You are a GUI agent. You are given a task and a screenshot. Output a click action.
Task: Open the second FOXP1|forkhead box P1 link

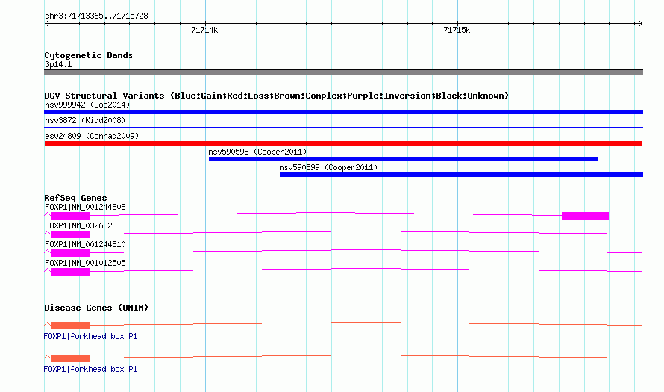point(90,369)
